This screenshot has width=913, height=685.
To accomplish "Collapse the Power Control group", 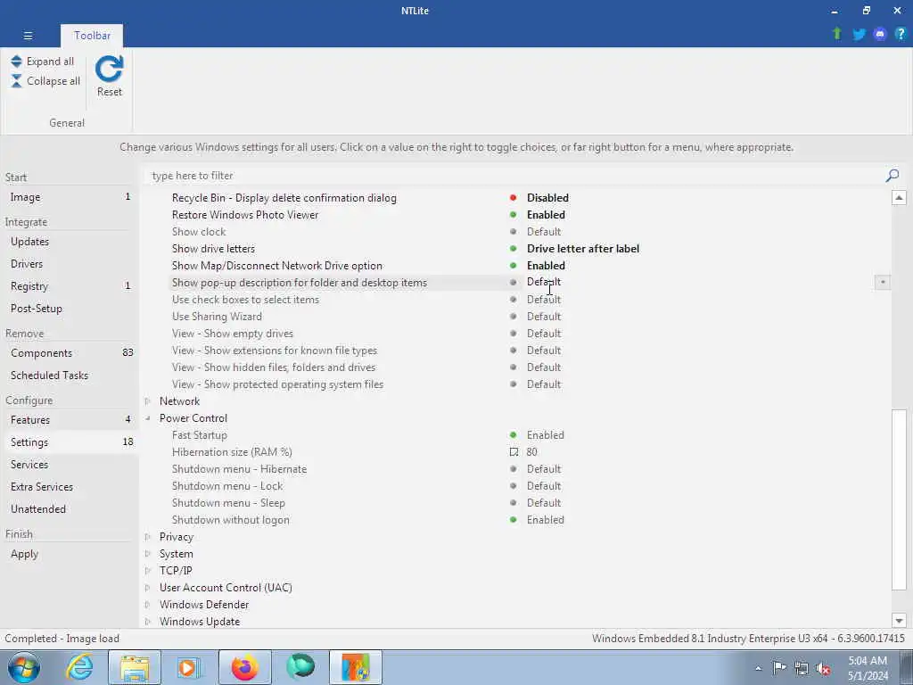I will point(148,418).
